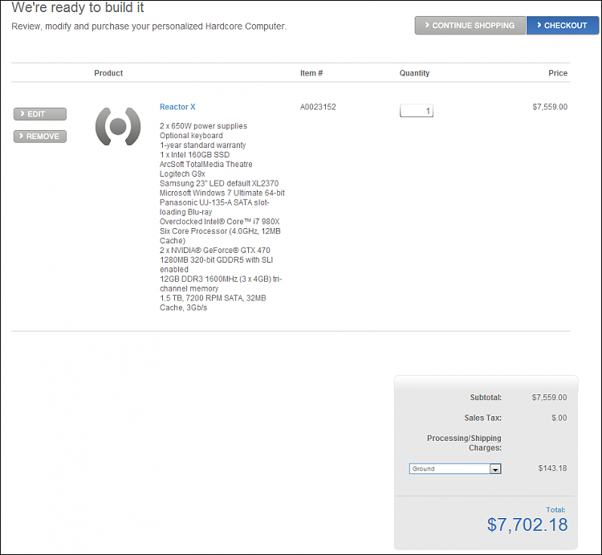The image size is (602, 555).
Task: Click the Quantity column header
Action: click(x=414, y=73)
